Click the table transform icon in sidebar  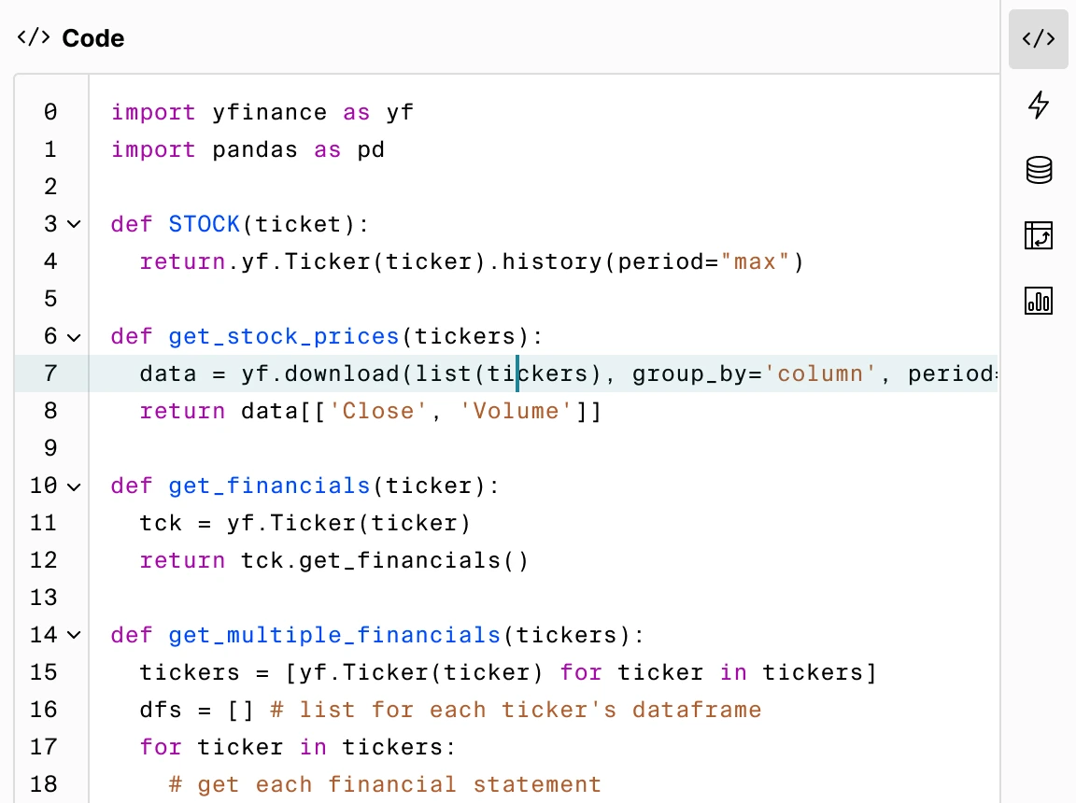(1038, 235)
